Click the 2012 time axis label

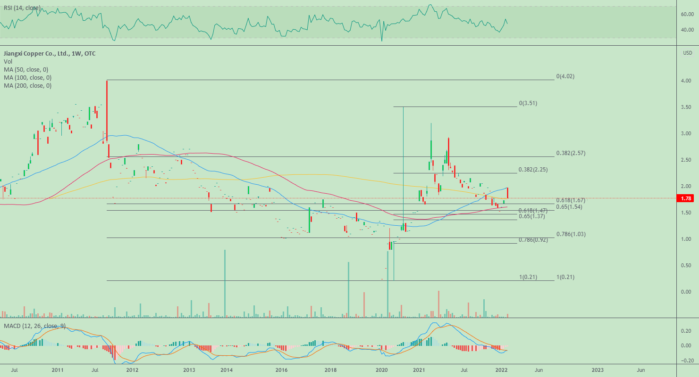click(x=132, y=370)
